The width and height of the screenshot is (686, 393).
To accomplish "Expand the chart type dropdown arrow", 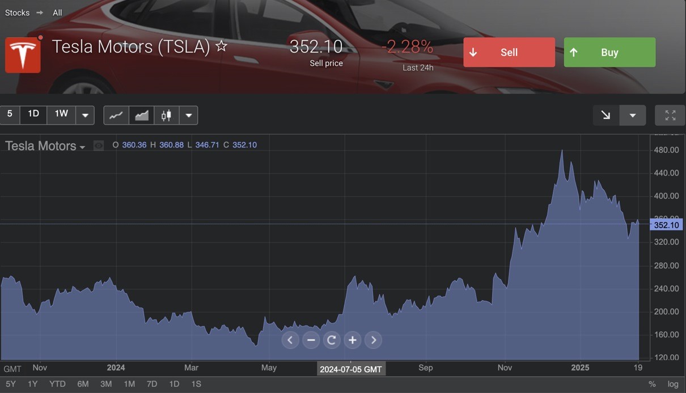I will [x=189, y=115].
